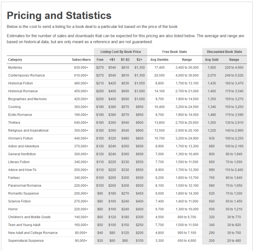Click the Avg Dwnlds column header
Image resolution: width=254 pixels, height=251 pixels.
[x=160, y=60]
